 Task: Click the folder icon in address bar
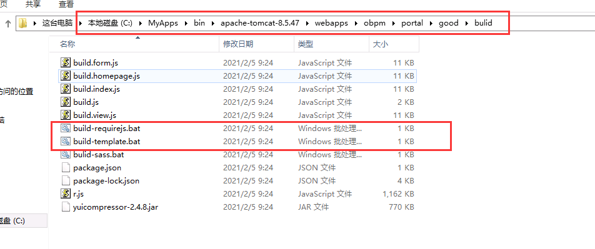point(23,23)
